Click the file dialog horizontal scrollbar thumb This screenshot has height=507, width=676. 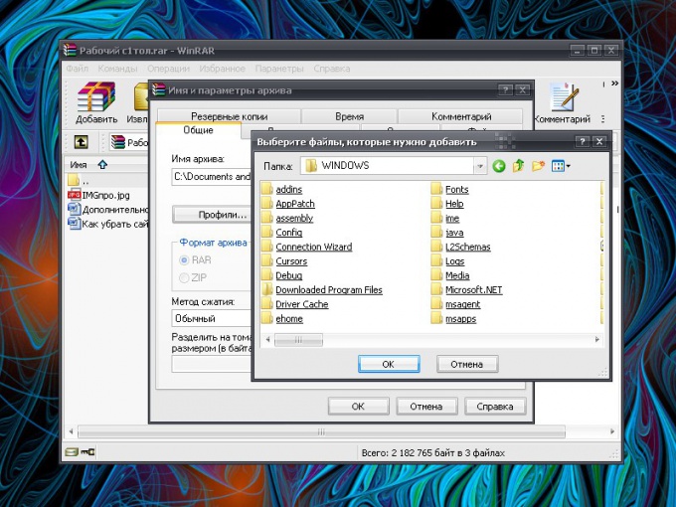[x=298, y=340]
